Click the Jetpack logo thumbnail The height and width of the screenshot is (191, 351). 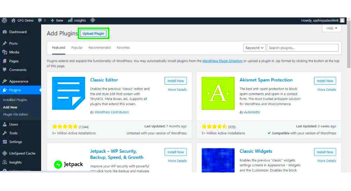(x=69, y=164)
